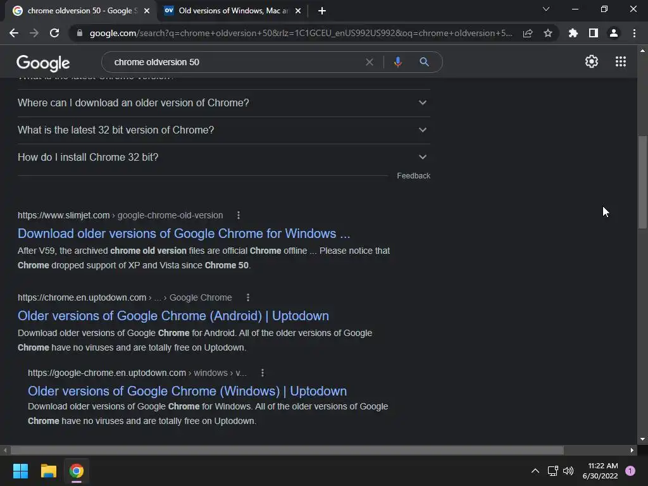Viewport: 648px width, 486px height.
Task: Click the Feedback link
Action: 414,176
